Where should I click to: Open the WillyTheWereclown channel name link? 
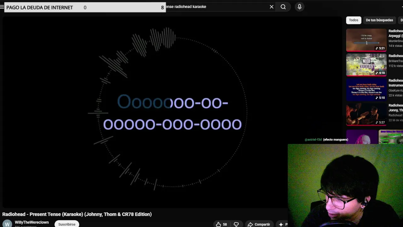pyautogui.click(x=32, y=222)
